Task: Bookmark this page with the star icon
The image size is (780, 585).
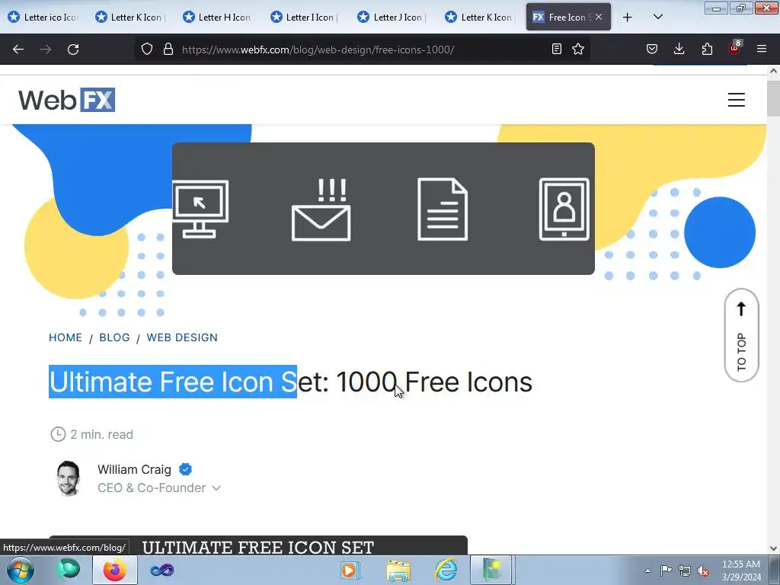Action: [578, 49]
